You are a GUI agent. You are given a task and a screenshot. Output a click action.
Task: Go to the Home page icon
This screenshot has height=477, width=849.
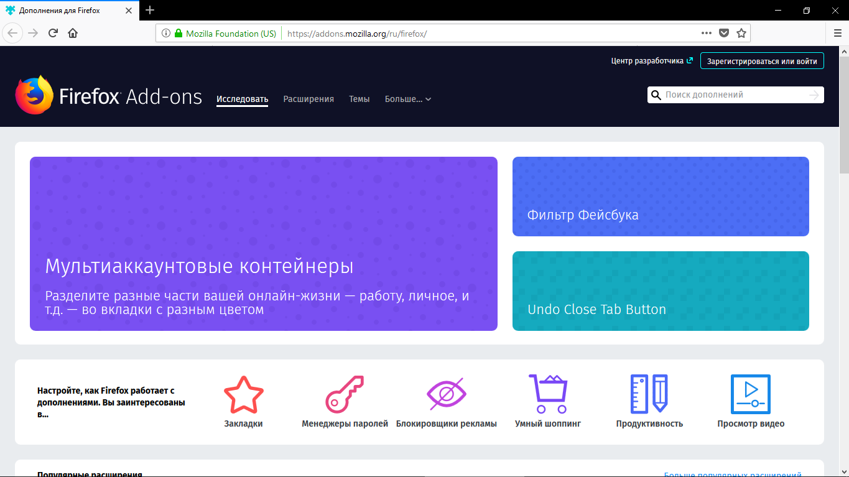coord(73,33)
